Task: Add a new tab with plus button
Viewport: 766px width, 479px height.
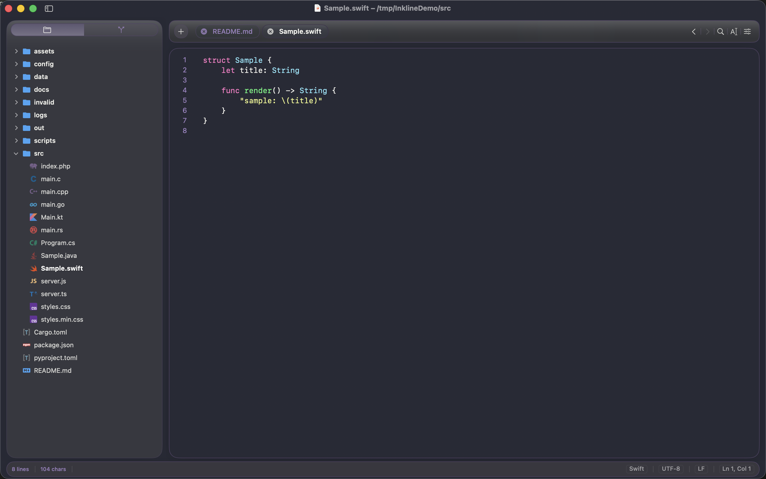Action: pyautogui.click(x=181, y=31)
